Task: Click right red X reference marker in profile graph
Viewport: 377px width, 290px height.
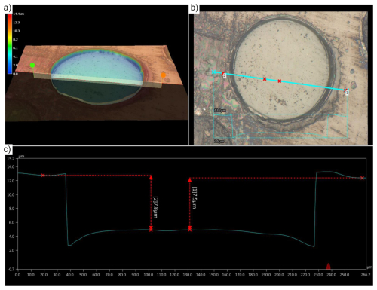Action: [x=362, y=178]
